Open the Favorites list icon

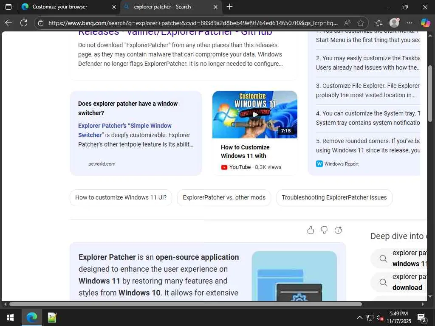point(379,23)
